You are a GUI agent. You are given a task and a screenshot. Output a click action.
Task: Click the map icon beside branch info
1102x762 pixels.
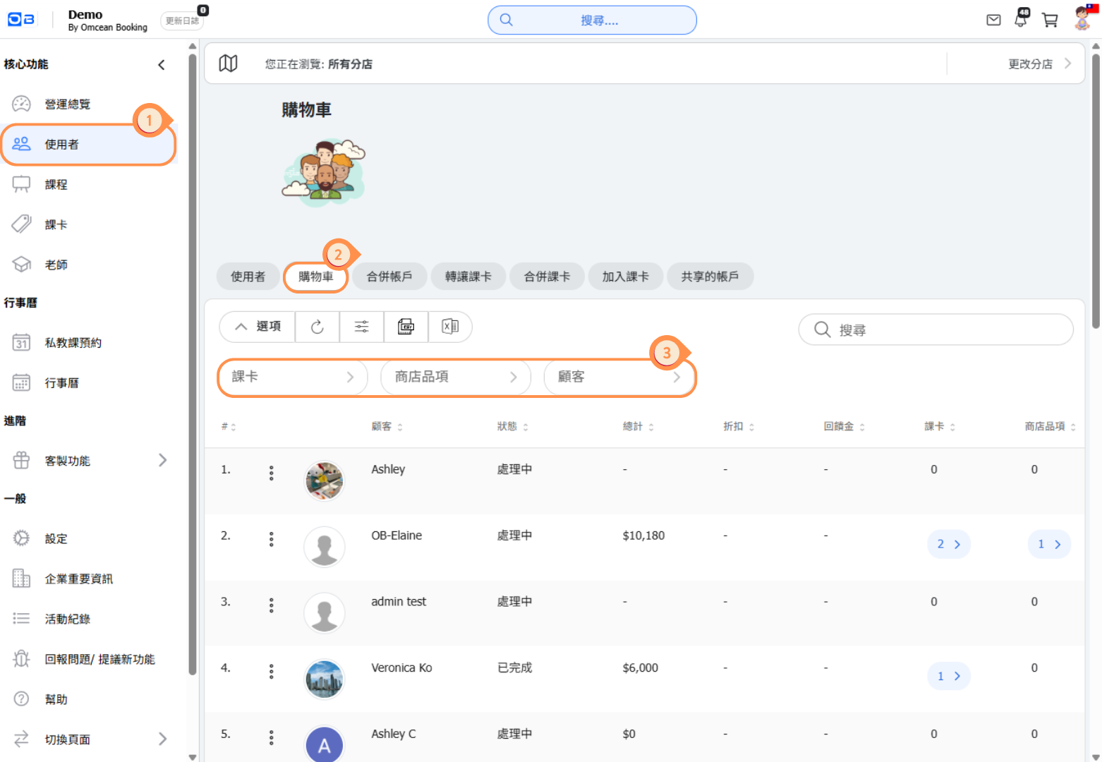point(228,64)
